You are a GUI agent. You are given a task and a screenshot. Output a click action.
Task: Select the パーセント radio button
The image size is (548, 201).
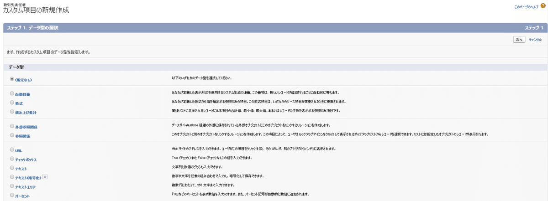pos(12,196)
